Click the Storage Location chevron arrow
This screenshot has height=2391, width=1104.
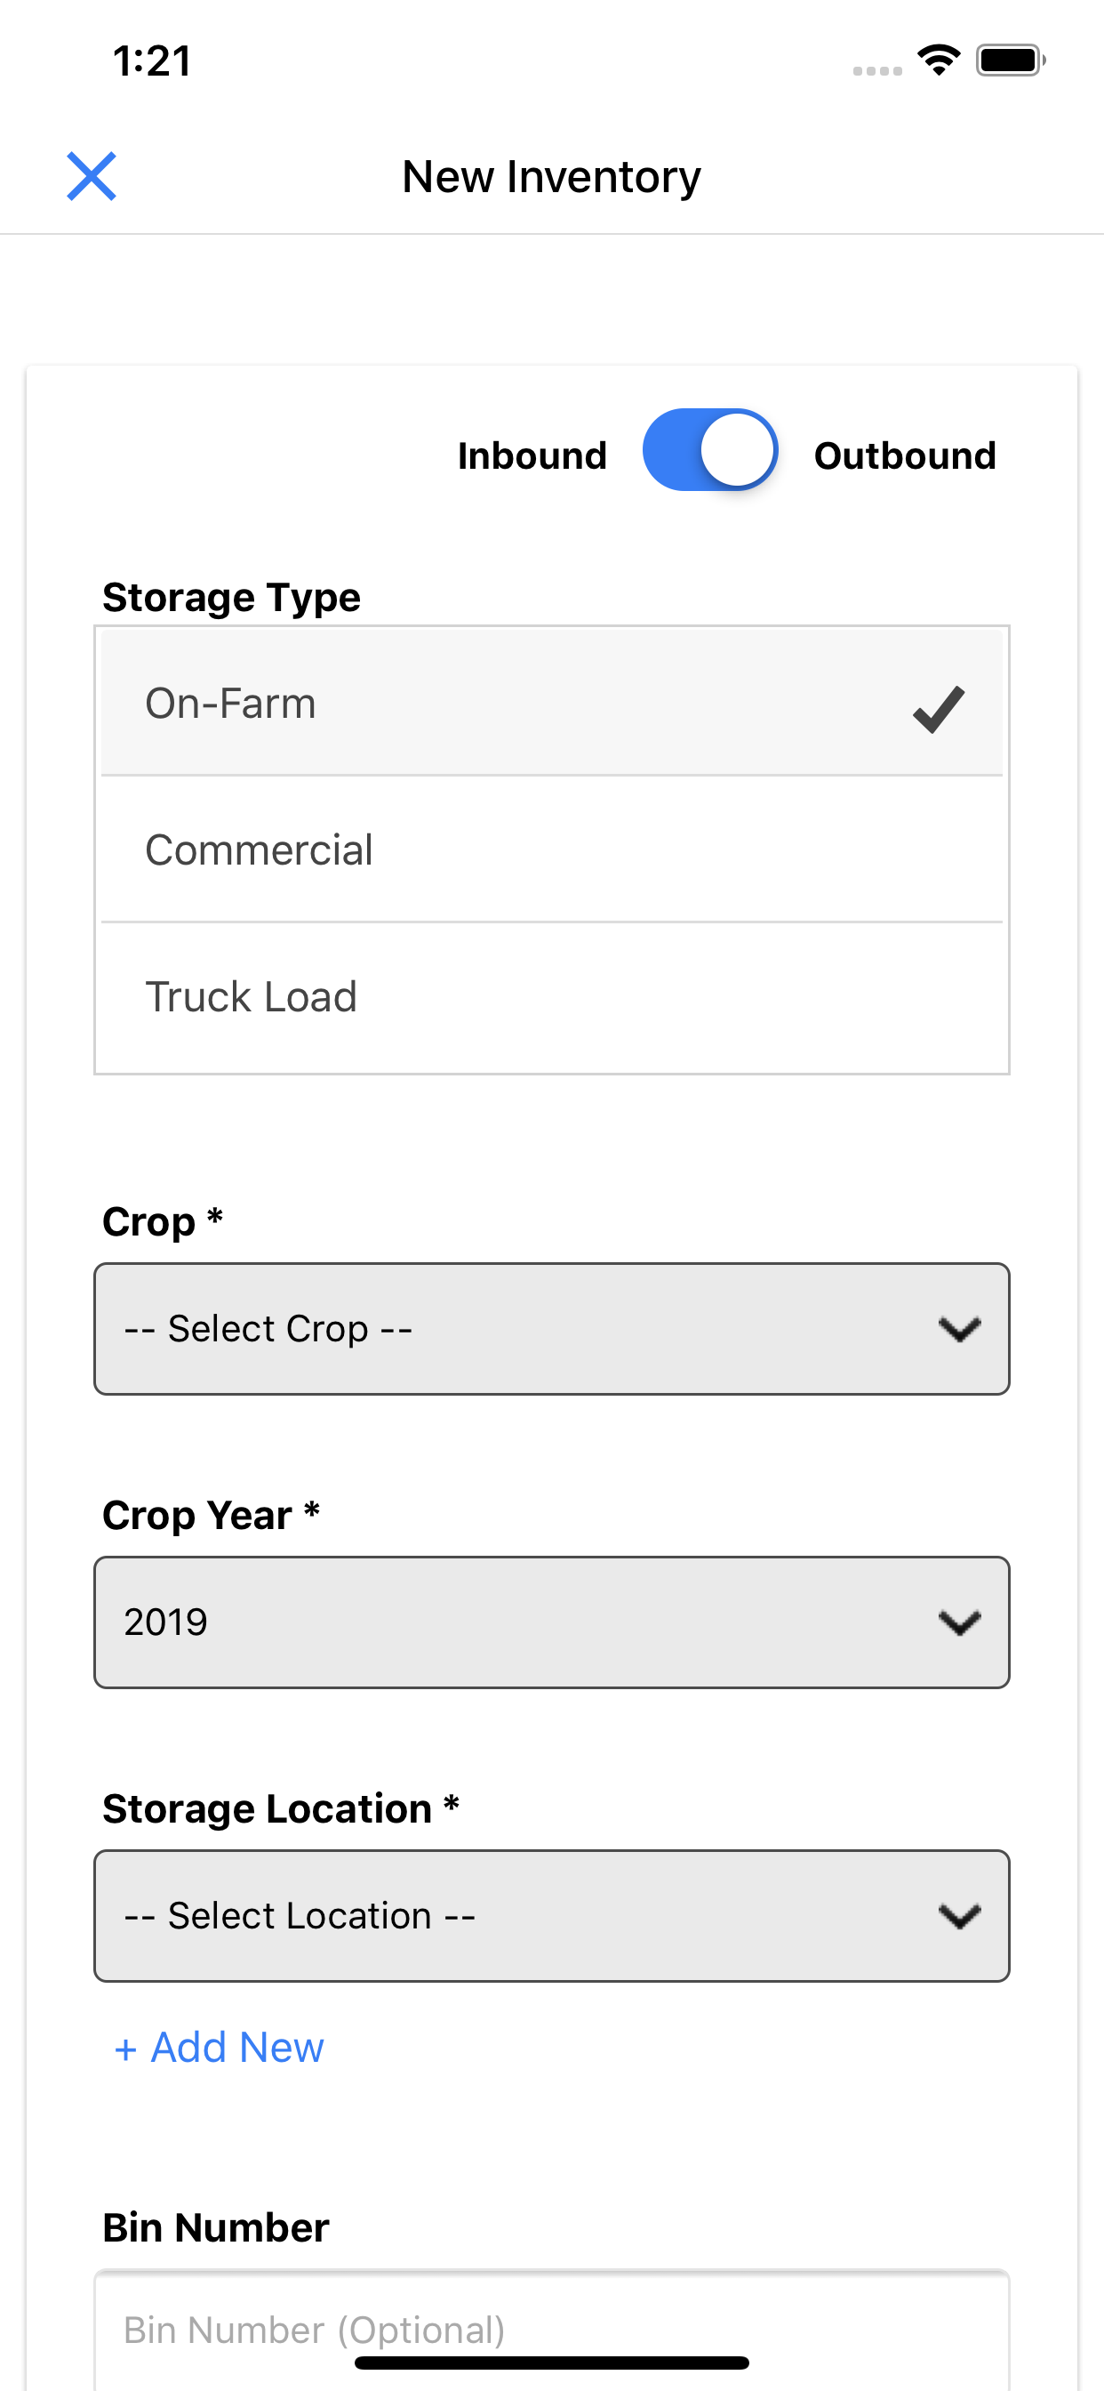coord(958,1916)
